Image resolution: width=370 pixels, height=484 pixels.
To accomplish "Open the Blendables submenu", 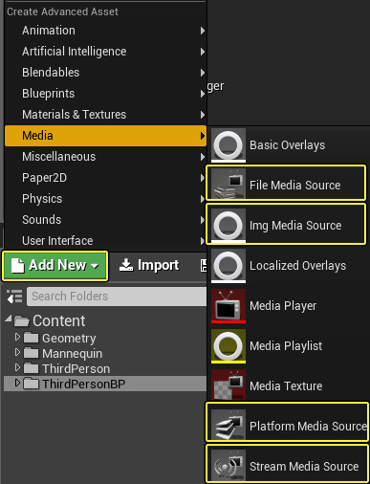I will (105, 73).
